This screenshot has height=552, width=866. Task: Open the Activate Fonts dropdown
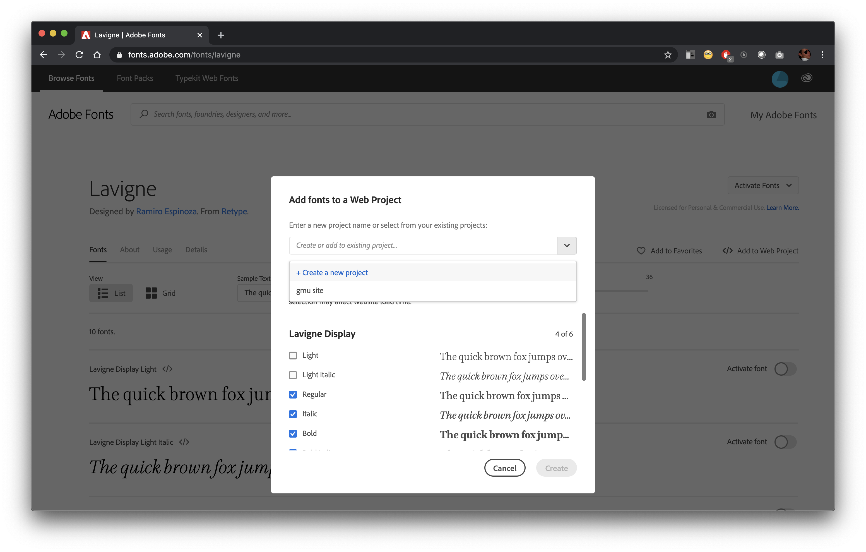[763, 185]
